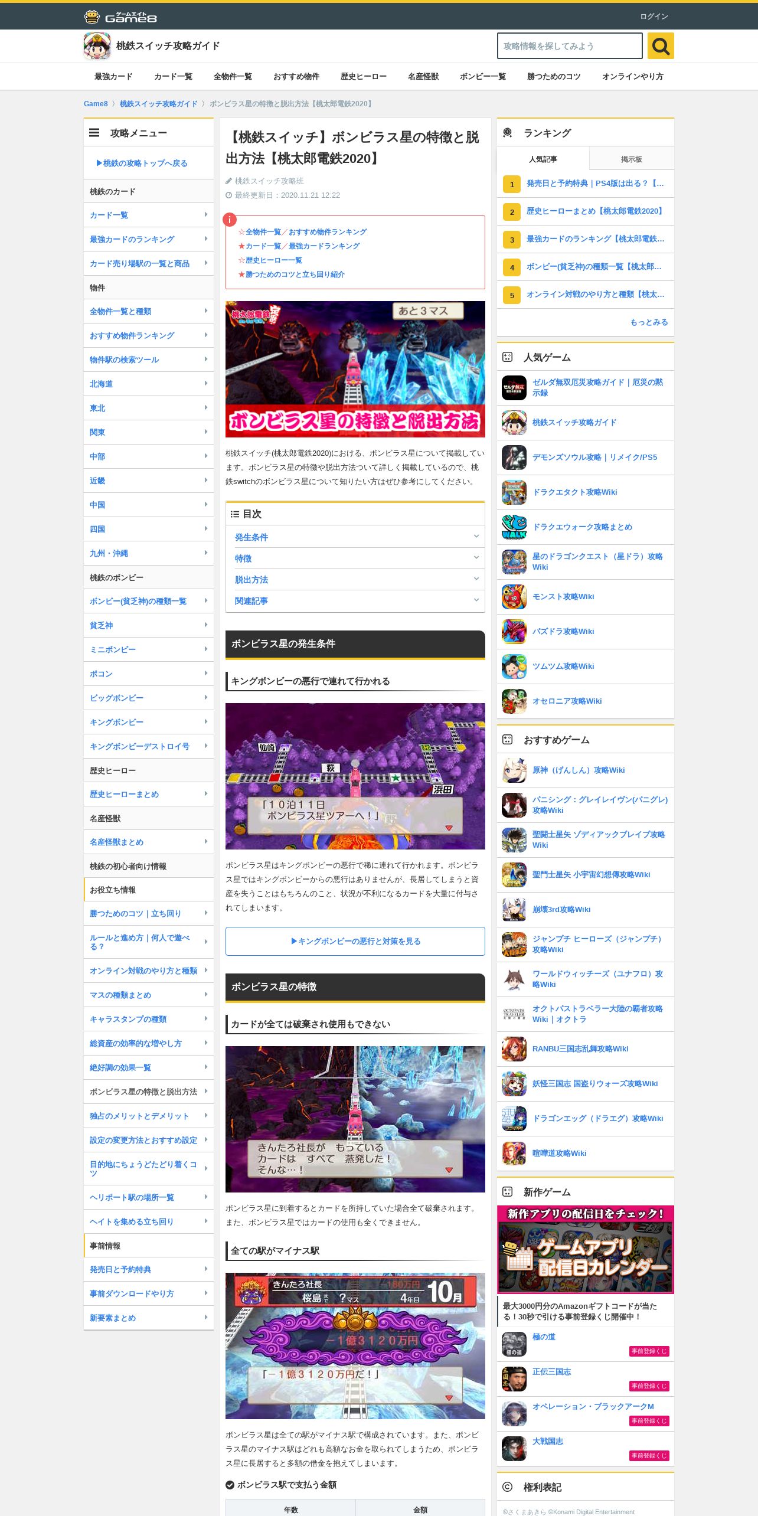Click the 正伝三国志 game icon
This screenshot has width=758, height=1516.
(x=514, y=1380)
